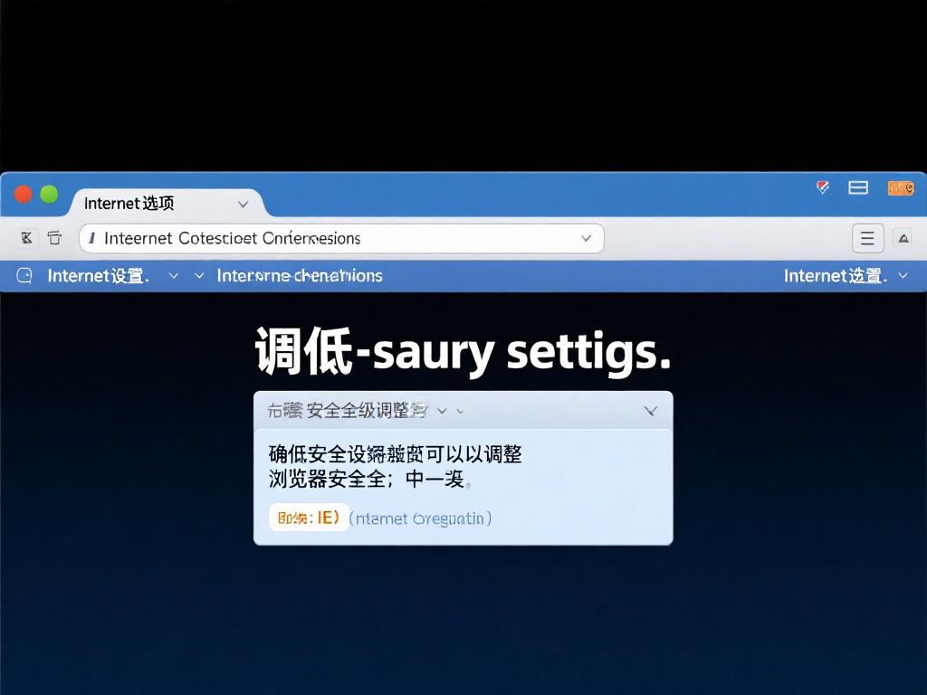The image size is (927, 695).
Task: Click the trash icon next to back arrow
Action: [x=55, y=237]
